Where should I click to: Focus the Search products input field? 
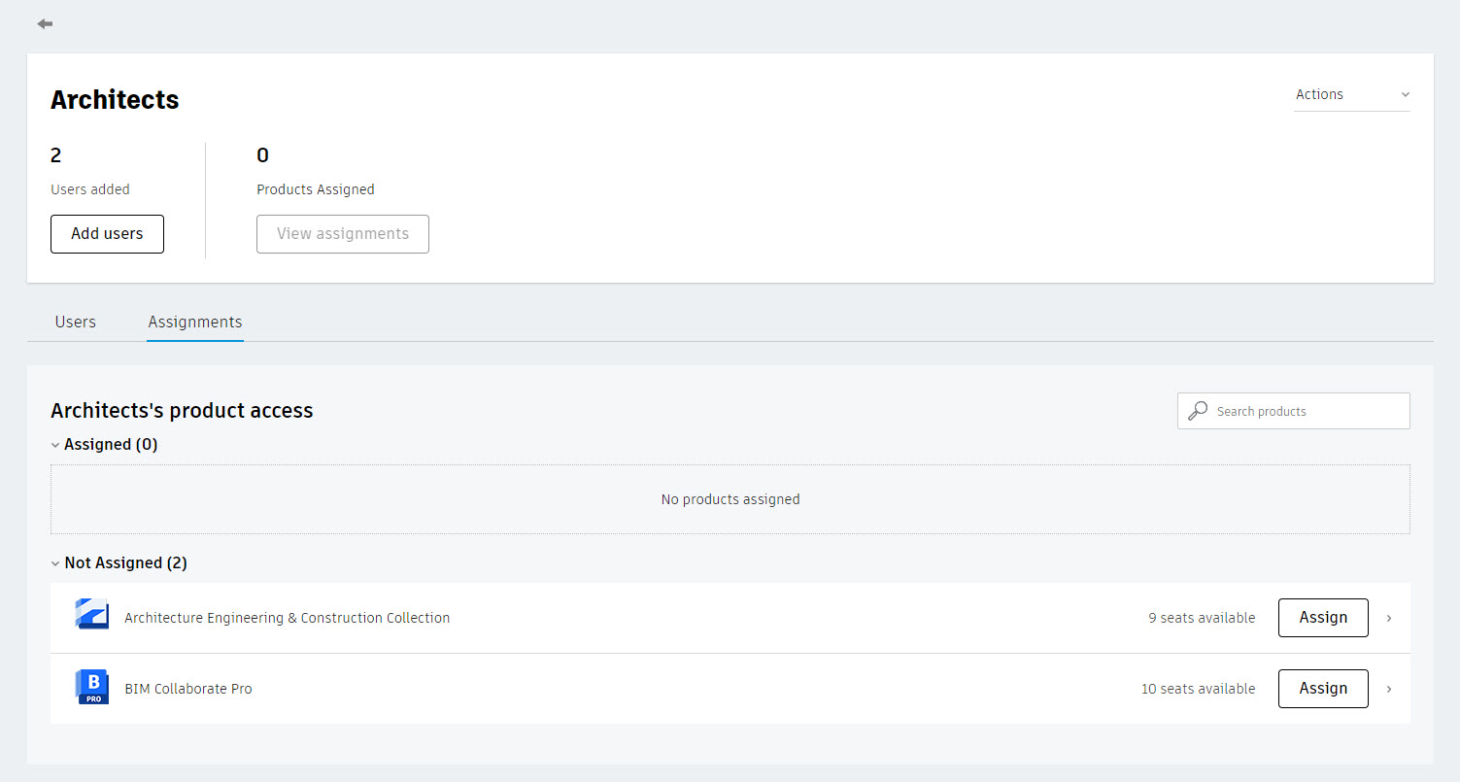[1294, 411]
